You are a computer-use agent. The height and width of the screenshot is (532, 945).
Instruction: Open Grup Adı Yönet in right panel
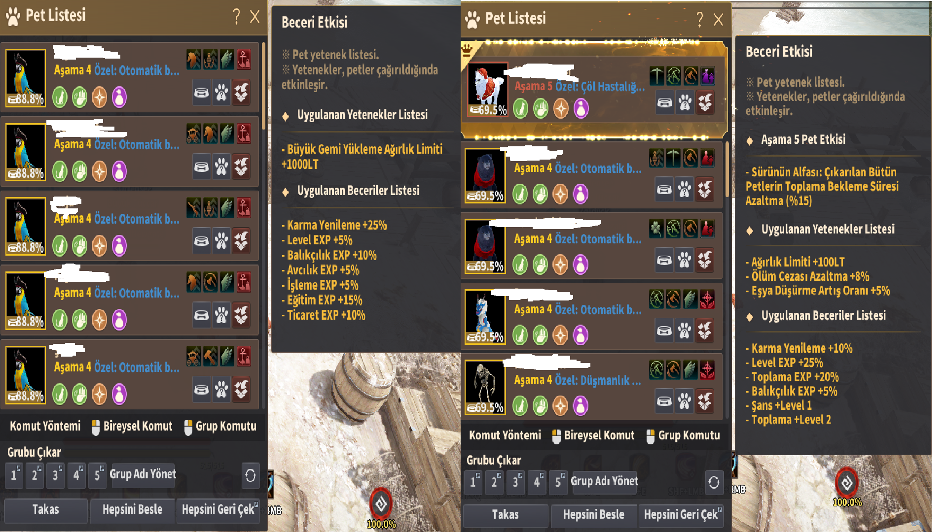[x=604, y=482]
